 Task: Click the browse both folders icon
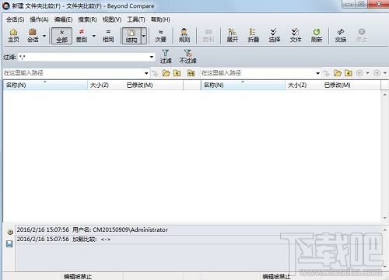191,73
